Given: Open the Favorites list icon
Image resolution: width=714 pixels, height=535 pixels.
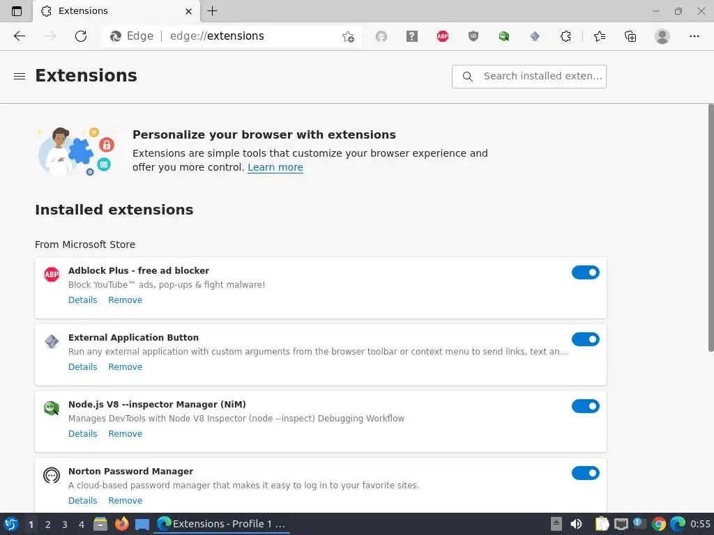Looking at the screenshot, I should tap(600, 36).
